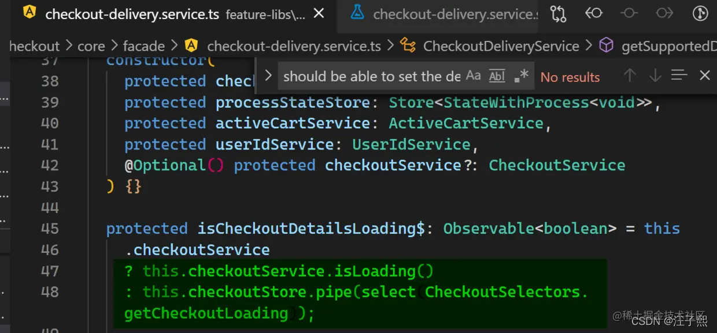Click 'UserIdService' type name
Image resolution: width=717 pixels, height=333 pixels.
click(412, 144)
